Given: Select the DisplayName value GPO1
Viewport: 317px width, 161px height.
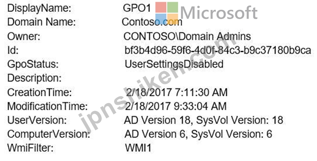Looking at the screenshot, I should [137, 8].
